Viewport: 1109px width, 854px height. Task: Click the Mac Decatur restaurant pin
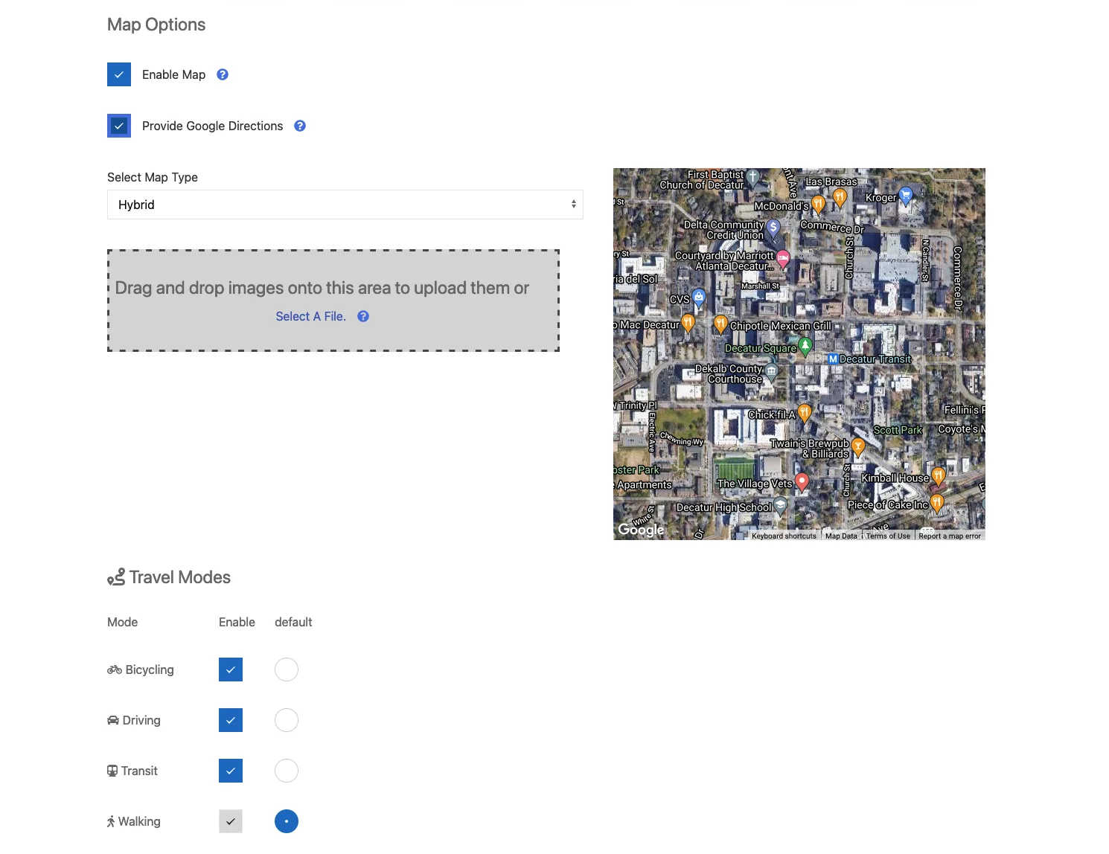[688, 324]
